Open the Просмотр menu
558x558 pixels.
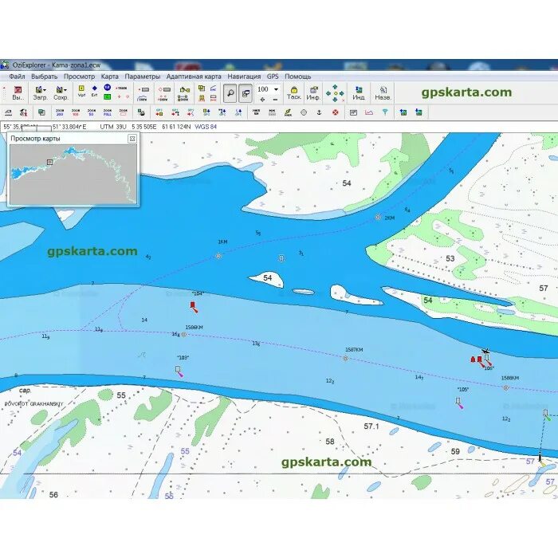pos(79,77)
